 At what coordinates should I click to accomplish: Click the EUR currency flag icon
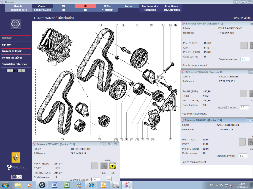(16, 177)
